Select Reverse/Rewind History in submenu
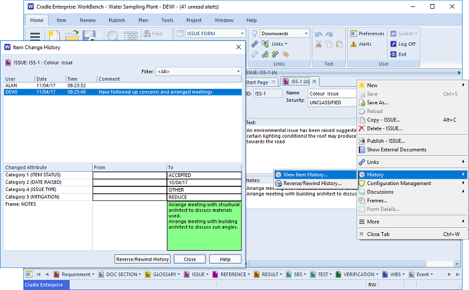 [x=315, y=183]
